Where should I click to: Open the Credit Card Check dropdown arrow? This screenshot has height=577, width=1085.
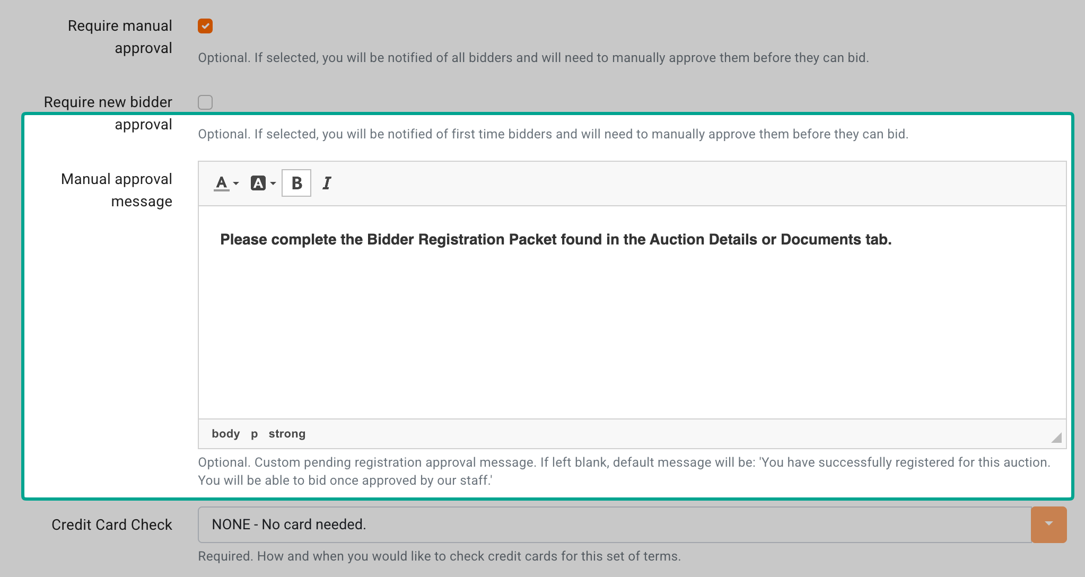[1048, 524]
